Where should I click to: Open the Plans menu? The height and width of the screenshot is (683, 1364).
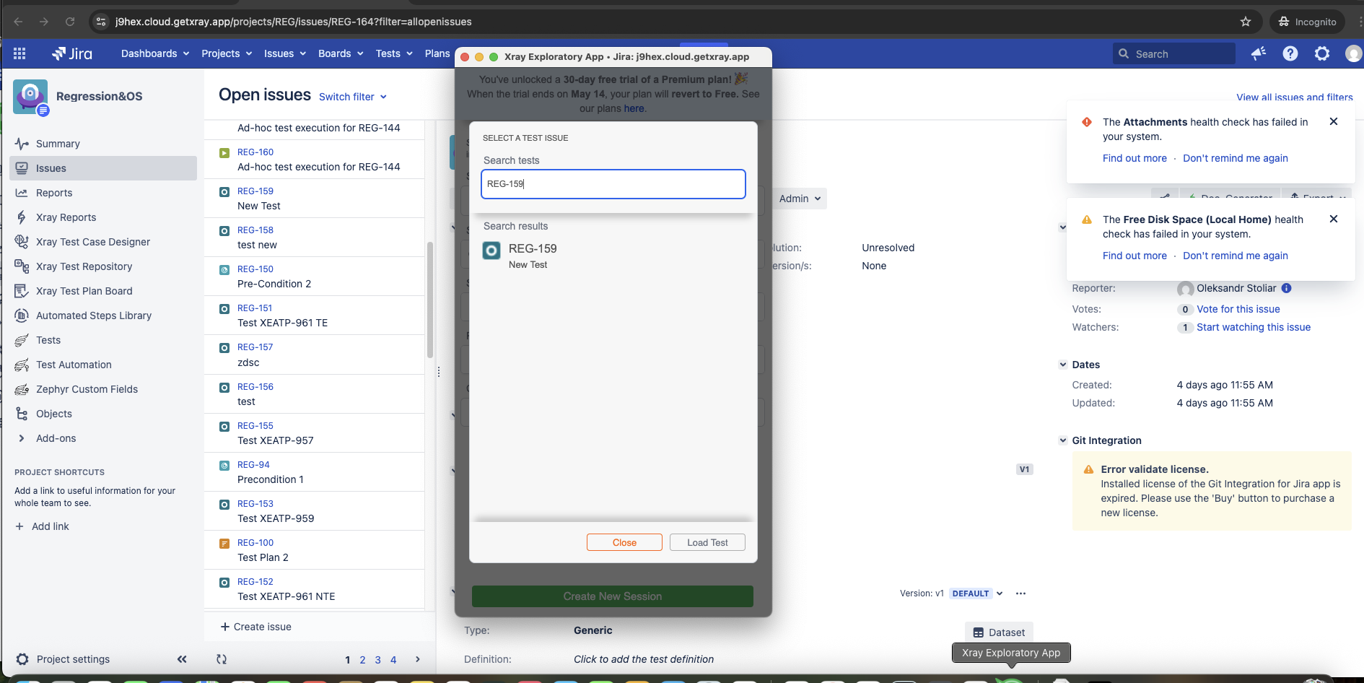point(437,53)
